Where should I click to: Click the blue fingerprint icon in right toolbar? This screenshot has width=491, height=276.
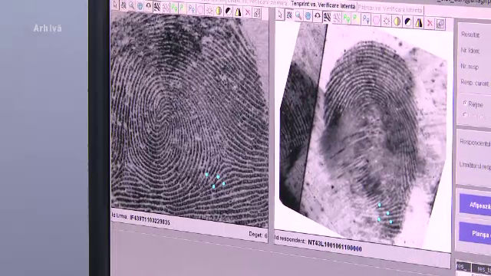308,16
